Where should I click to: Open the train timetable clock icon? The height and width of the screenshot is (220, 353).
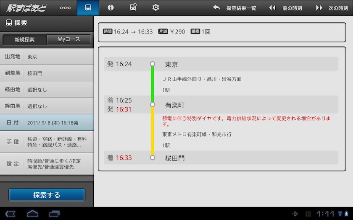133,8
